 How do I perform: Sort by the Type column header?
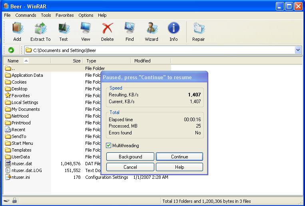pos(107,61)
